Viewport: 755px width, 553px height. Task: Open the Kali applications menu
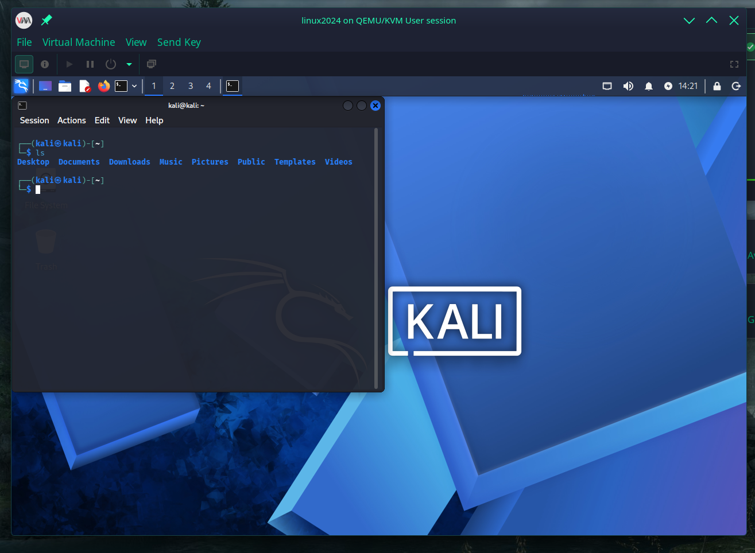coord(21,86)
